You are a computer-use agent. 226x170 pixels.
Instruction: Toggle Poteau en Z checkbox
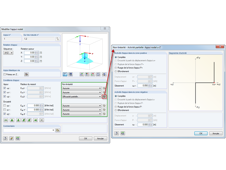click(5, 75)
